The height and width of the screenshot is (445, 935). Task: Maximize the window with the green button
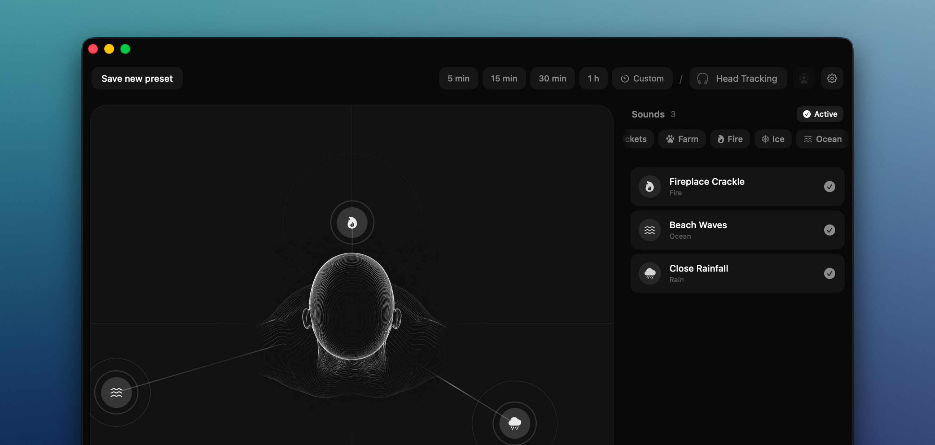(x=125, y=49)
